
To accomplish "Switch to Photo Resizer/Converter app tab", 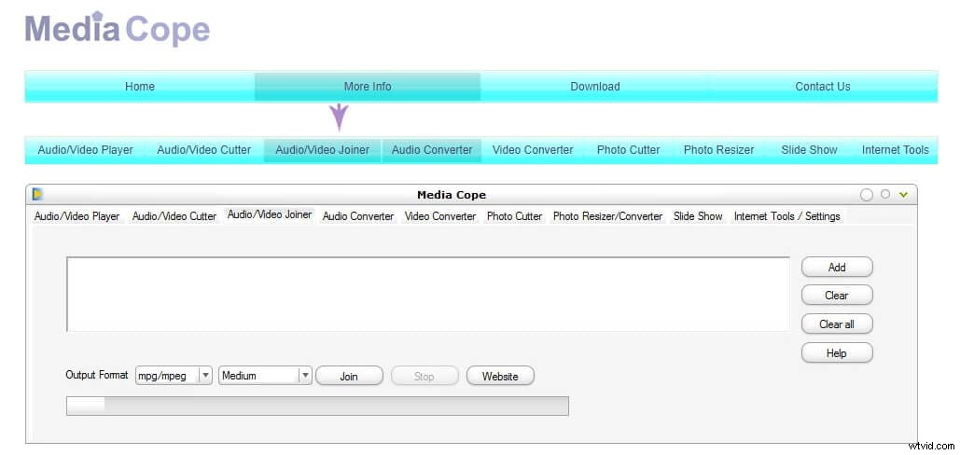I will tap(607, 216).
